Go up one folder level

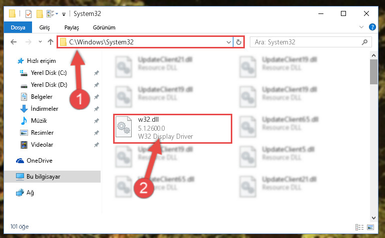[51, 42]
